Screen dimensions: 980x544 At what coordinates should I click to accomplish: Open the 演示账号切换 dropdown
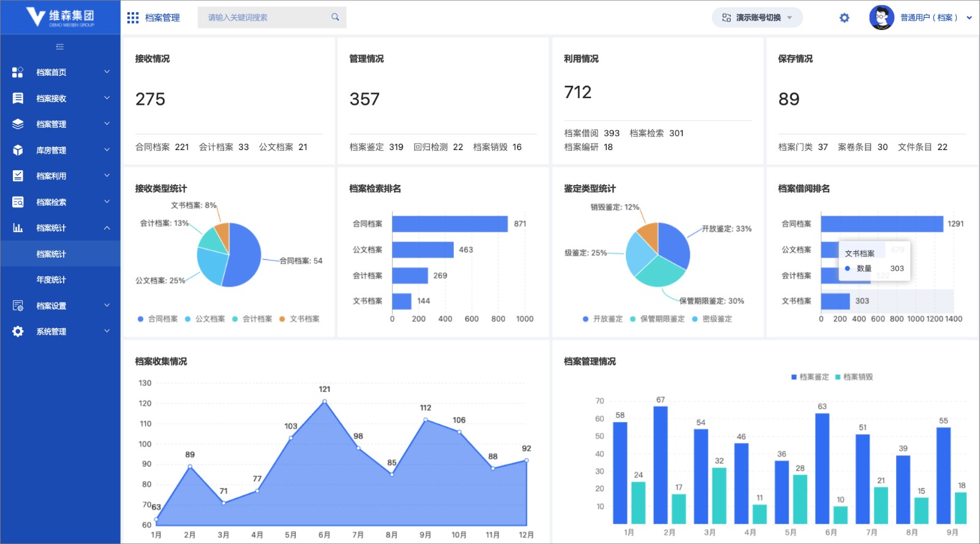coord(757,18)
